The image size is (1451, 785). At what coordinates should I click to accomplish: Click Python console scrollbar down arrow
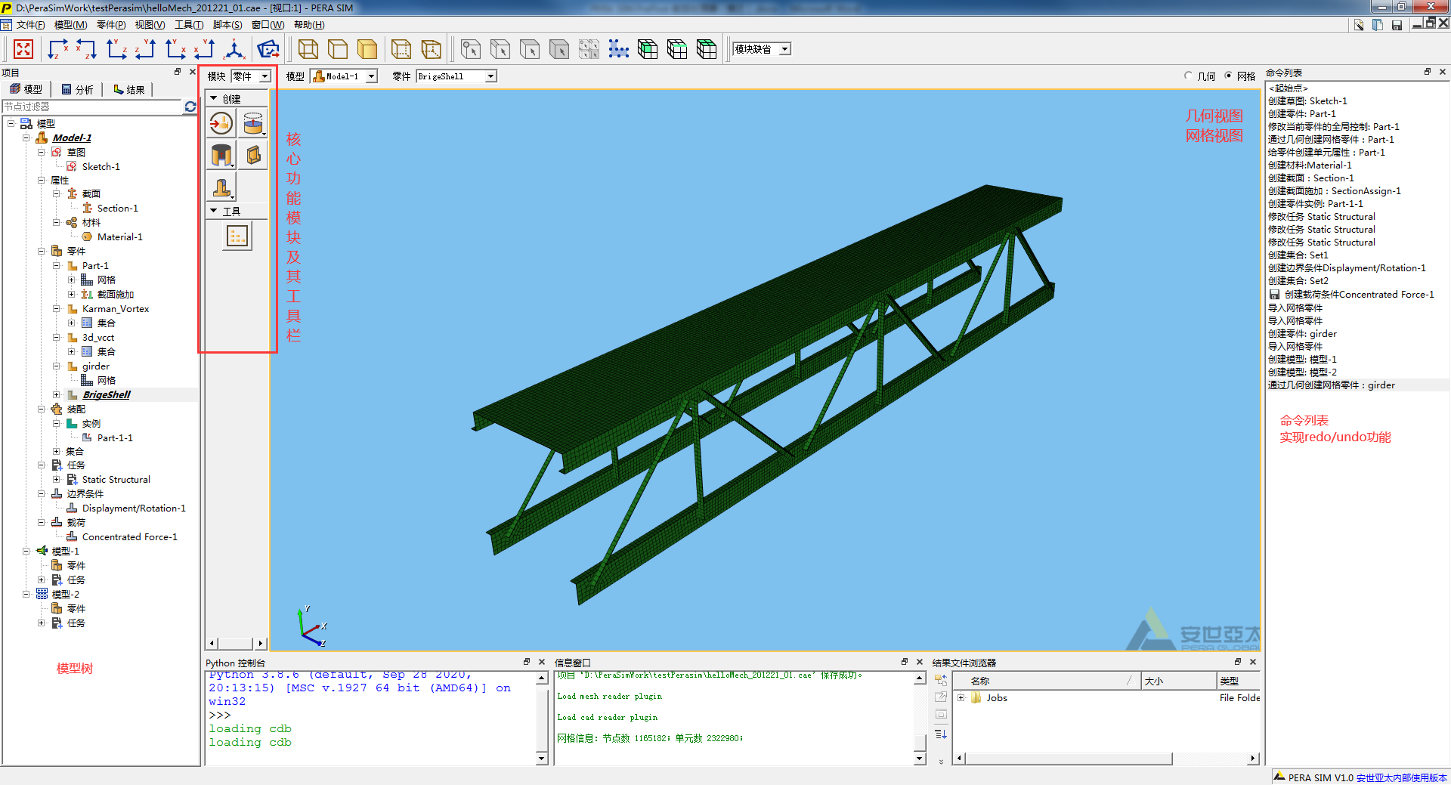(541, 758)
